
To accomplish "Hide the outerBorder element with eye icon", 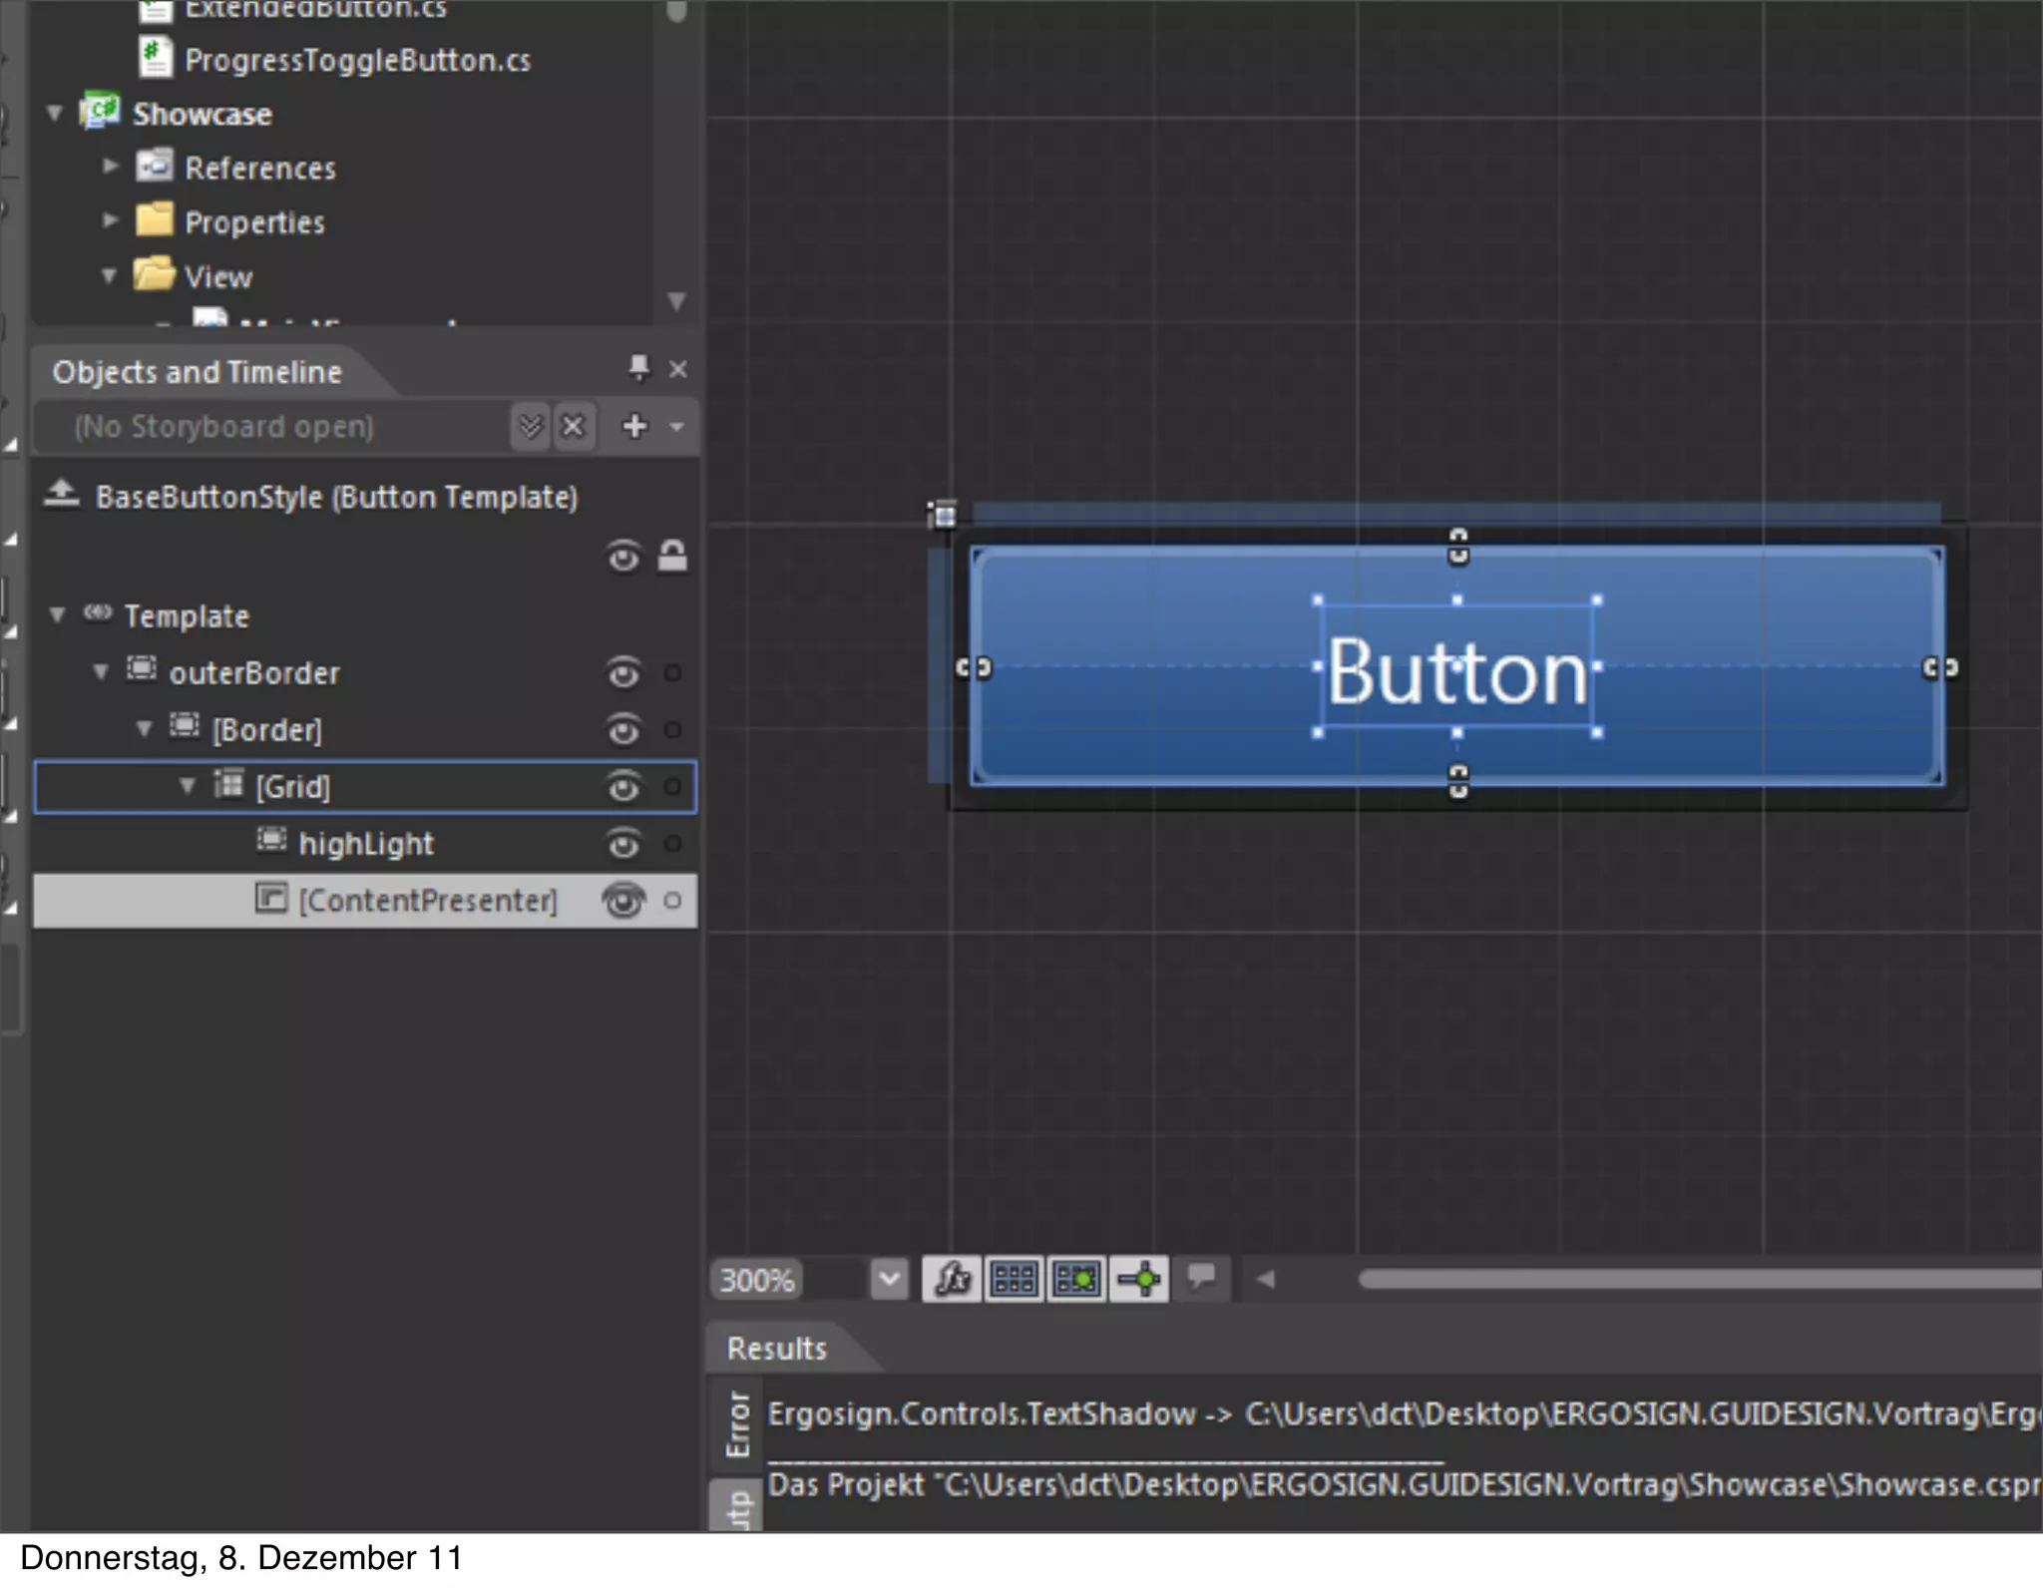I will [623, 673].
